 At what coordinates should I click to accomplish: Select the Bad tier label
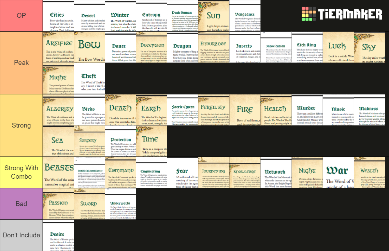pyautogui.click(x=21, y=204)
